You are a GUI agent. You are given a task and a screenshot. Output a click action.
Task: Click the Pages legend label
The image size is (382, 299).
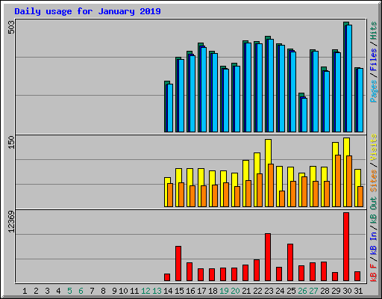pyautogui.click(x=374, y=91)
